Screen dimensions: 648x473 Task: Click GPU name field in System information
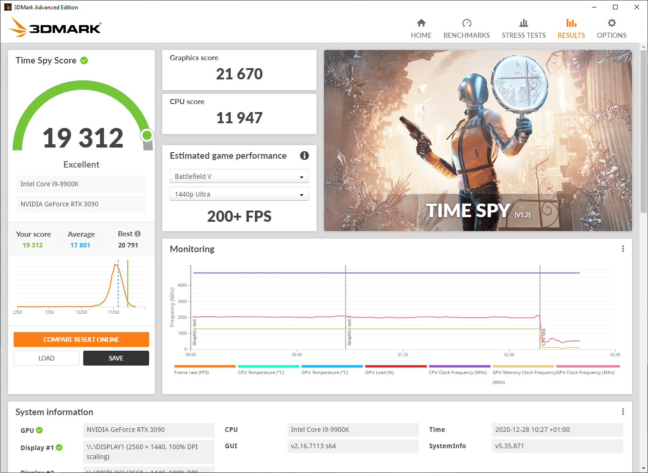click(149, 430)
